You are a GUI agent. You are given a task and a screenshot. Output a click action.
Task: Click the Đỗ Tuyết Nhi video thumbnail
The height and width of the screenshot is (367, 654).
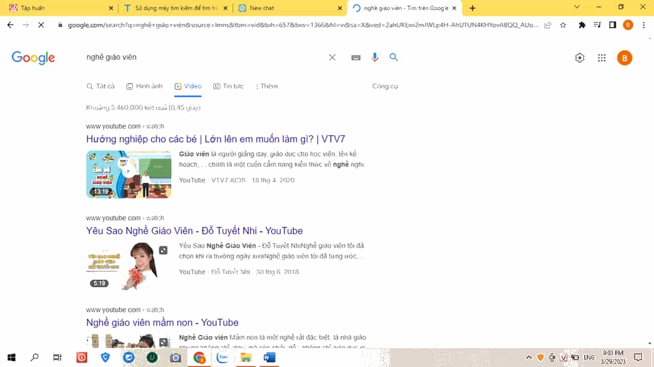tap(128, 266)
